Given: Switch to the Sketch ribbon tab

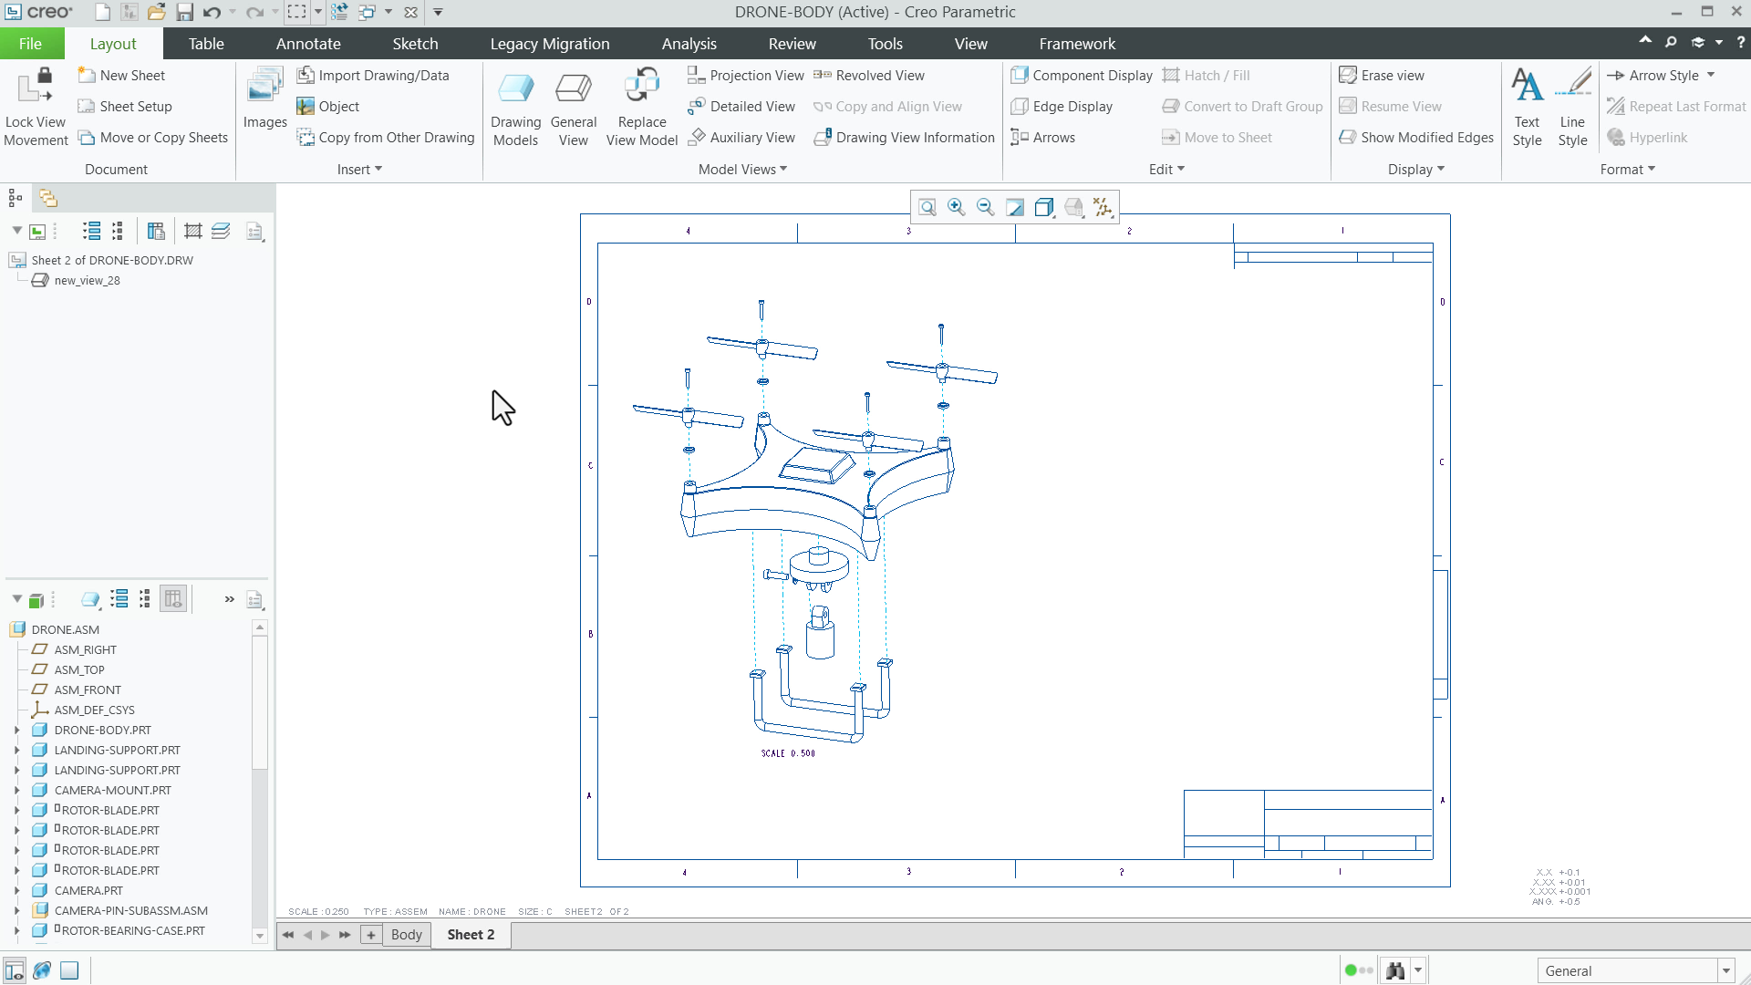Looking at the screenshot, I should [x=415, y=44].
